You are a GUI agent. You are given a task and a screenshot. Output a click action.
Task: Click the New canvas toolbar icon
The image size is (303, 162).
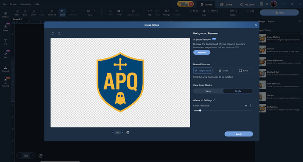pyautogui.click(x=17, y=13)
